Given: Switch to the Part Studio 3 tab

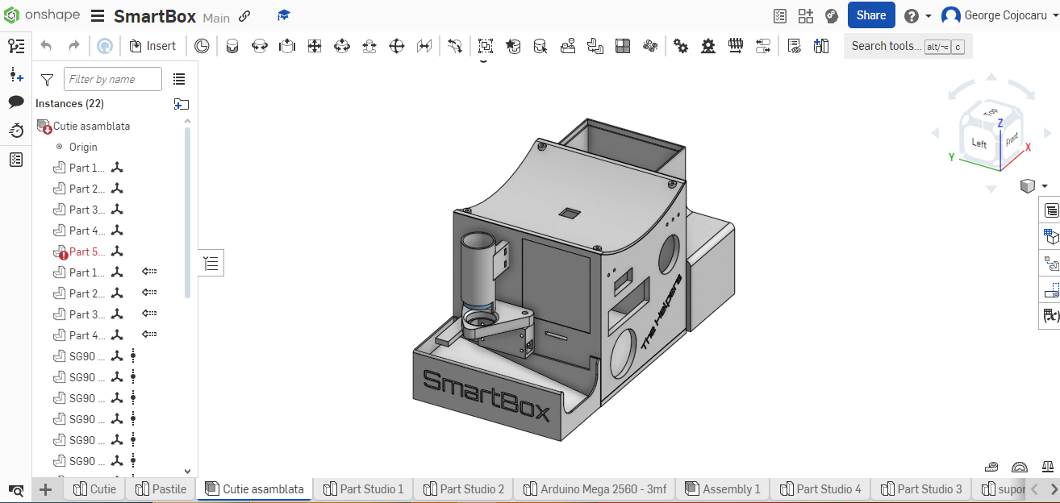Looking at the screenshot, I should pos(921,489).
